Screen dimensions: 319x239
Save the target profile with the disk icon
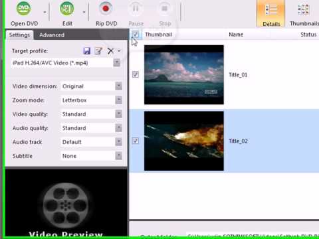[87, 51]
